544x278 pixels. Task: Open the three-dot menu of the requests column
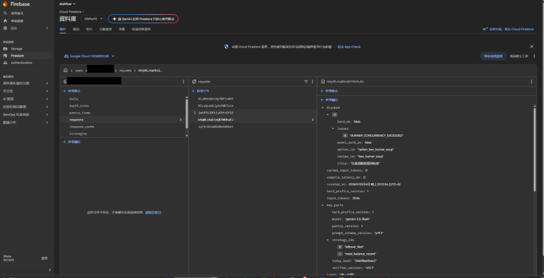(312, 82)
